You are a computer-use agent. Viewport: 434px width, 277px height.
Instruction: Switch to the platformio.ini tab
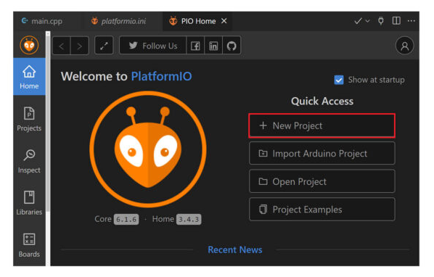[118, 21]
